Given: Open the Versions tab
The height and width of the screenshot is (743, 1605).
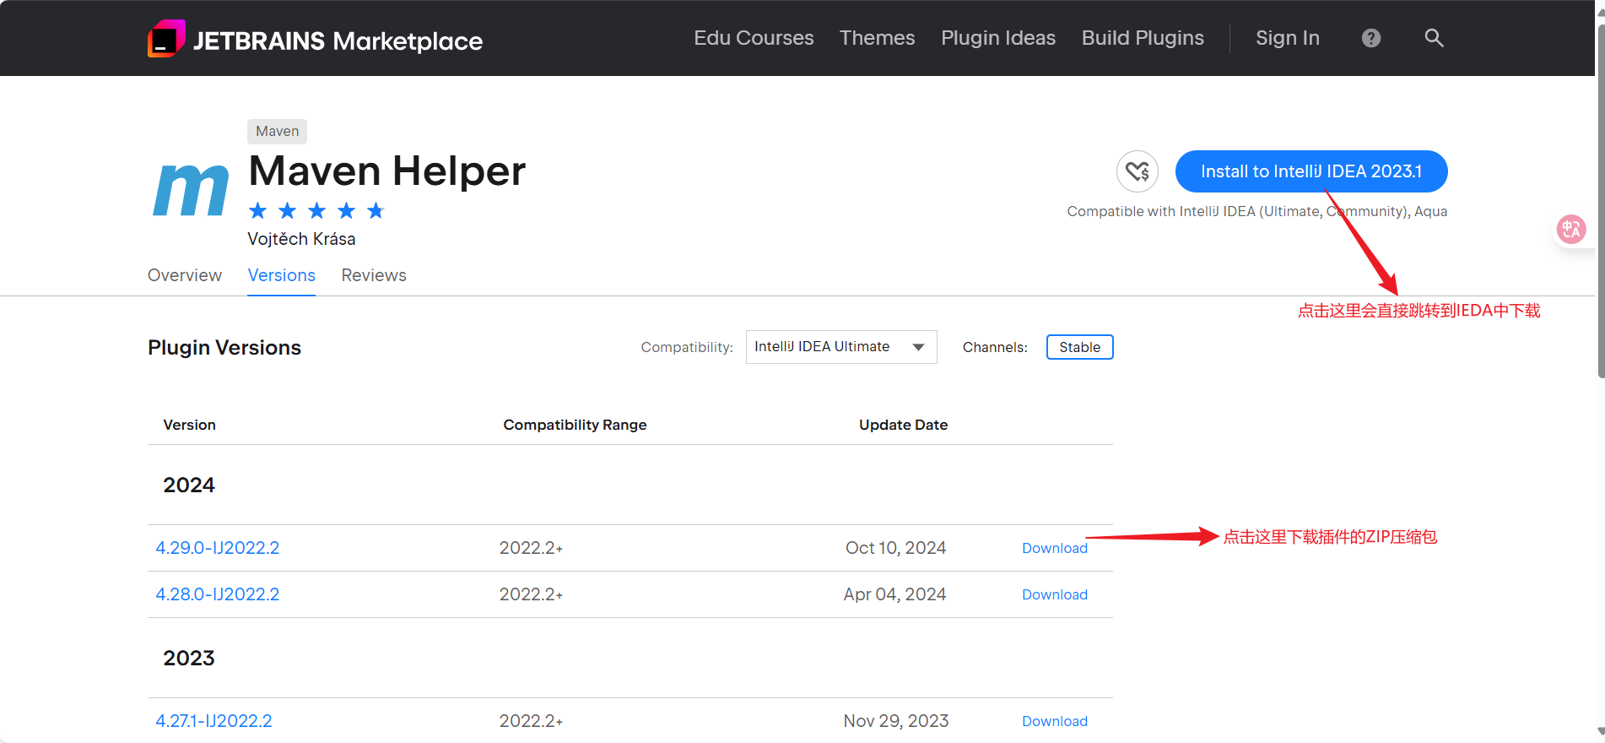Looking at the screenshot, I should pos(281,275).
